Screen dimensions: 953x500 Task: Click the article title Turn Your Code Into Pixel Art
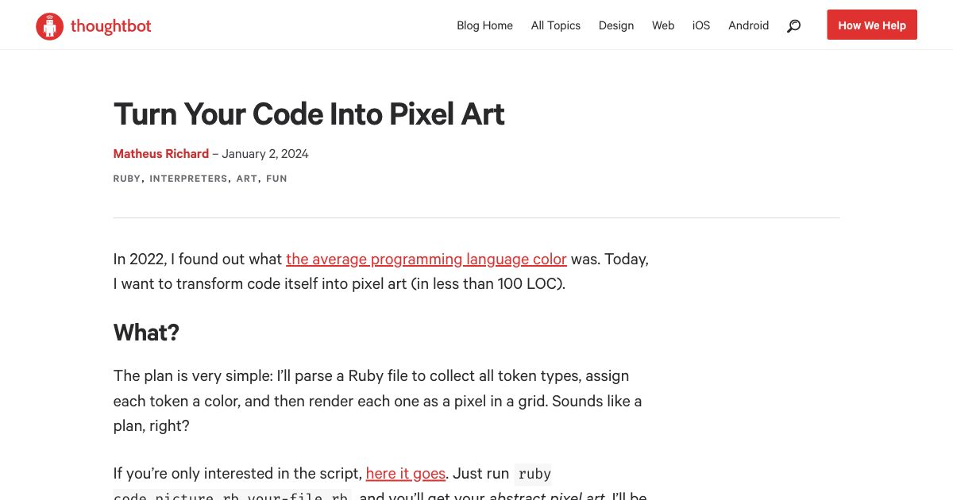point(309,113)
